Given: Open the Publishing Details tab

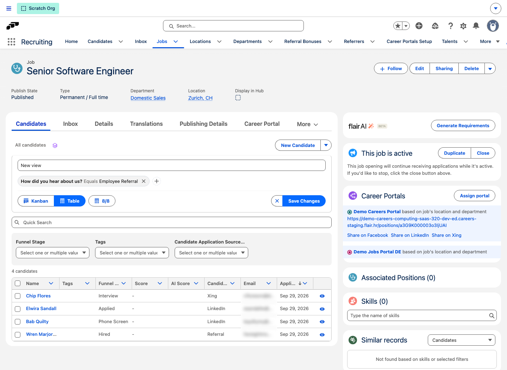Looking at the screenshot, I should pos(204,124).
